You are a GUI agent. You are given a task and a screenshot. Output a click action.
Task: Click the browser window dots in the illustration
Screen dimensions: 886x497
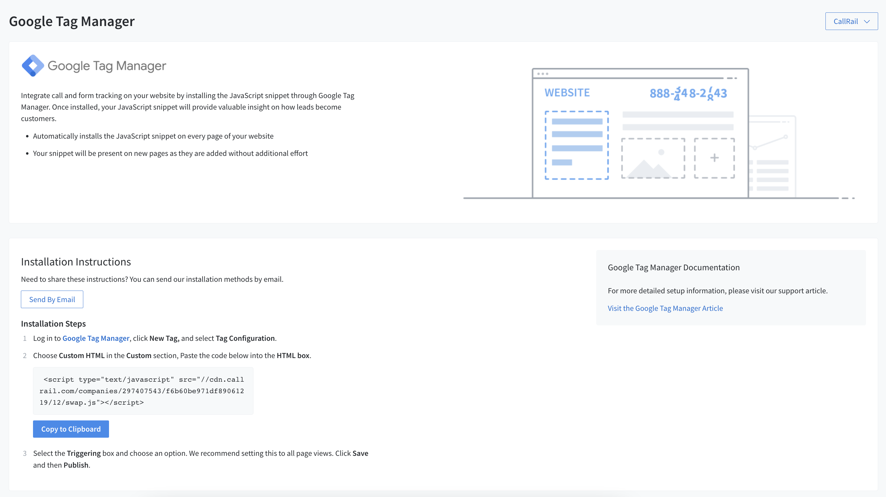542,74
